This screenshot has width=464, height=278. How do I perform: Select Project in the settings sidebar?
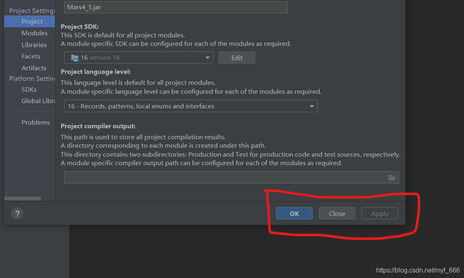point(30,21)
